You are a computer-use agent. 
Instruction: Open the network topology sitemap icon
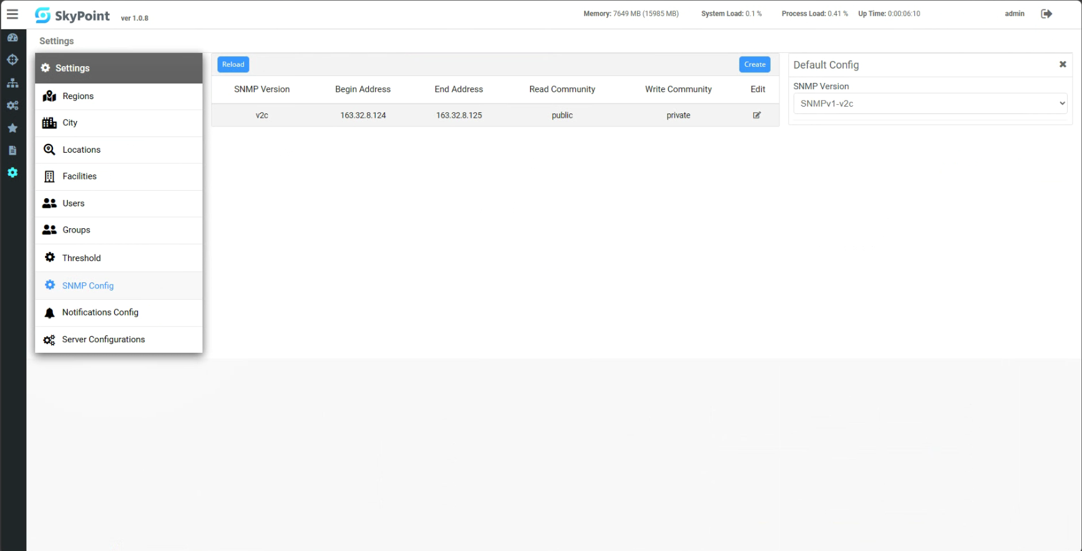(x=12, y=83)
